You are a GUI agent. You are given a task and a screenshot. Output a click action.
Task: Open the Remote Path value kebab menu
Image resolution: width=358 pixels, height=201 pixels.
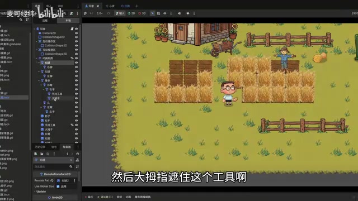pyautogui.click(x=74, y=180)
